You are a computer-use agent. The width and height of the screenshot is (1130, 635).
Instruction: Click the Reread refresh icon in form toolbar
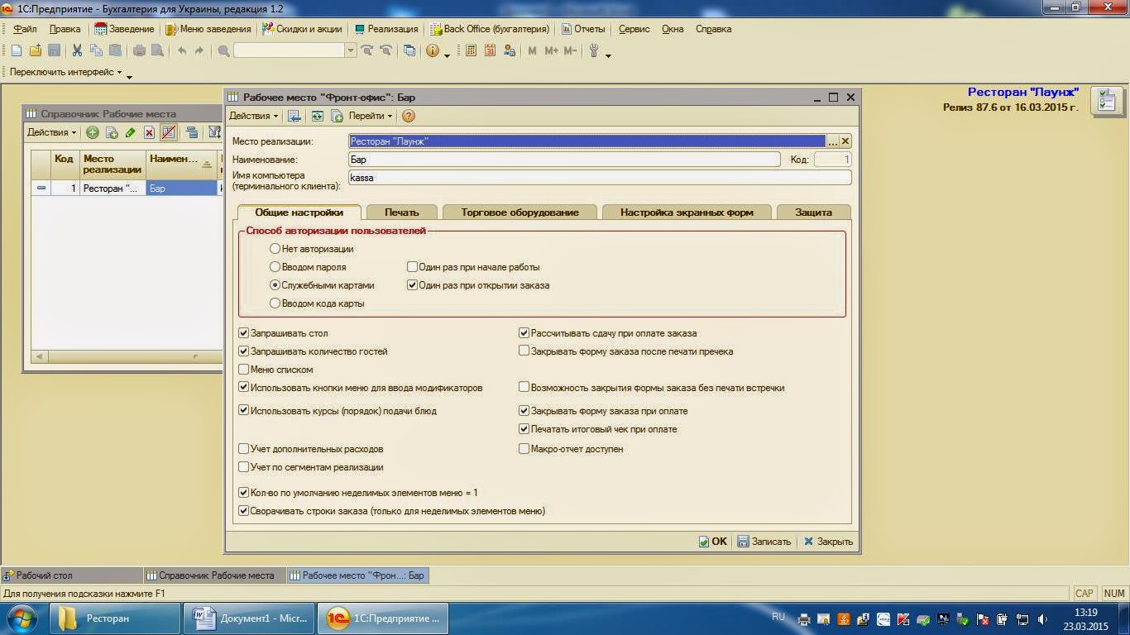tap(317, 116)
